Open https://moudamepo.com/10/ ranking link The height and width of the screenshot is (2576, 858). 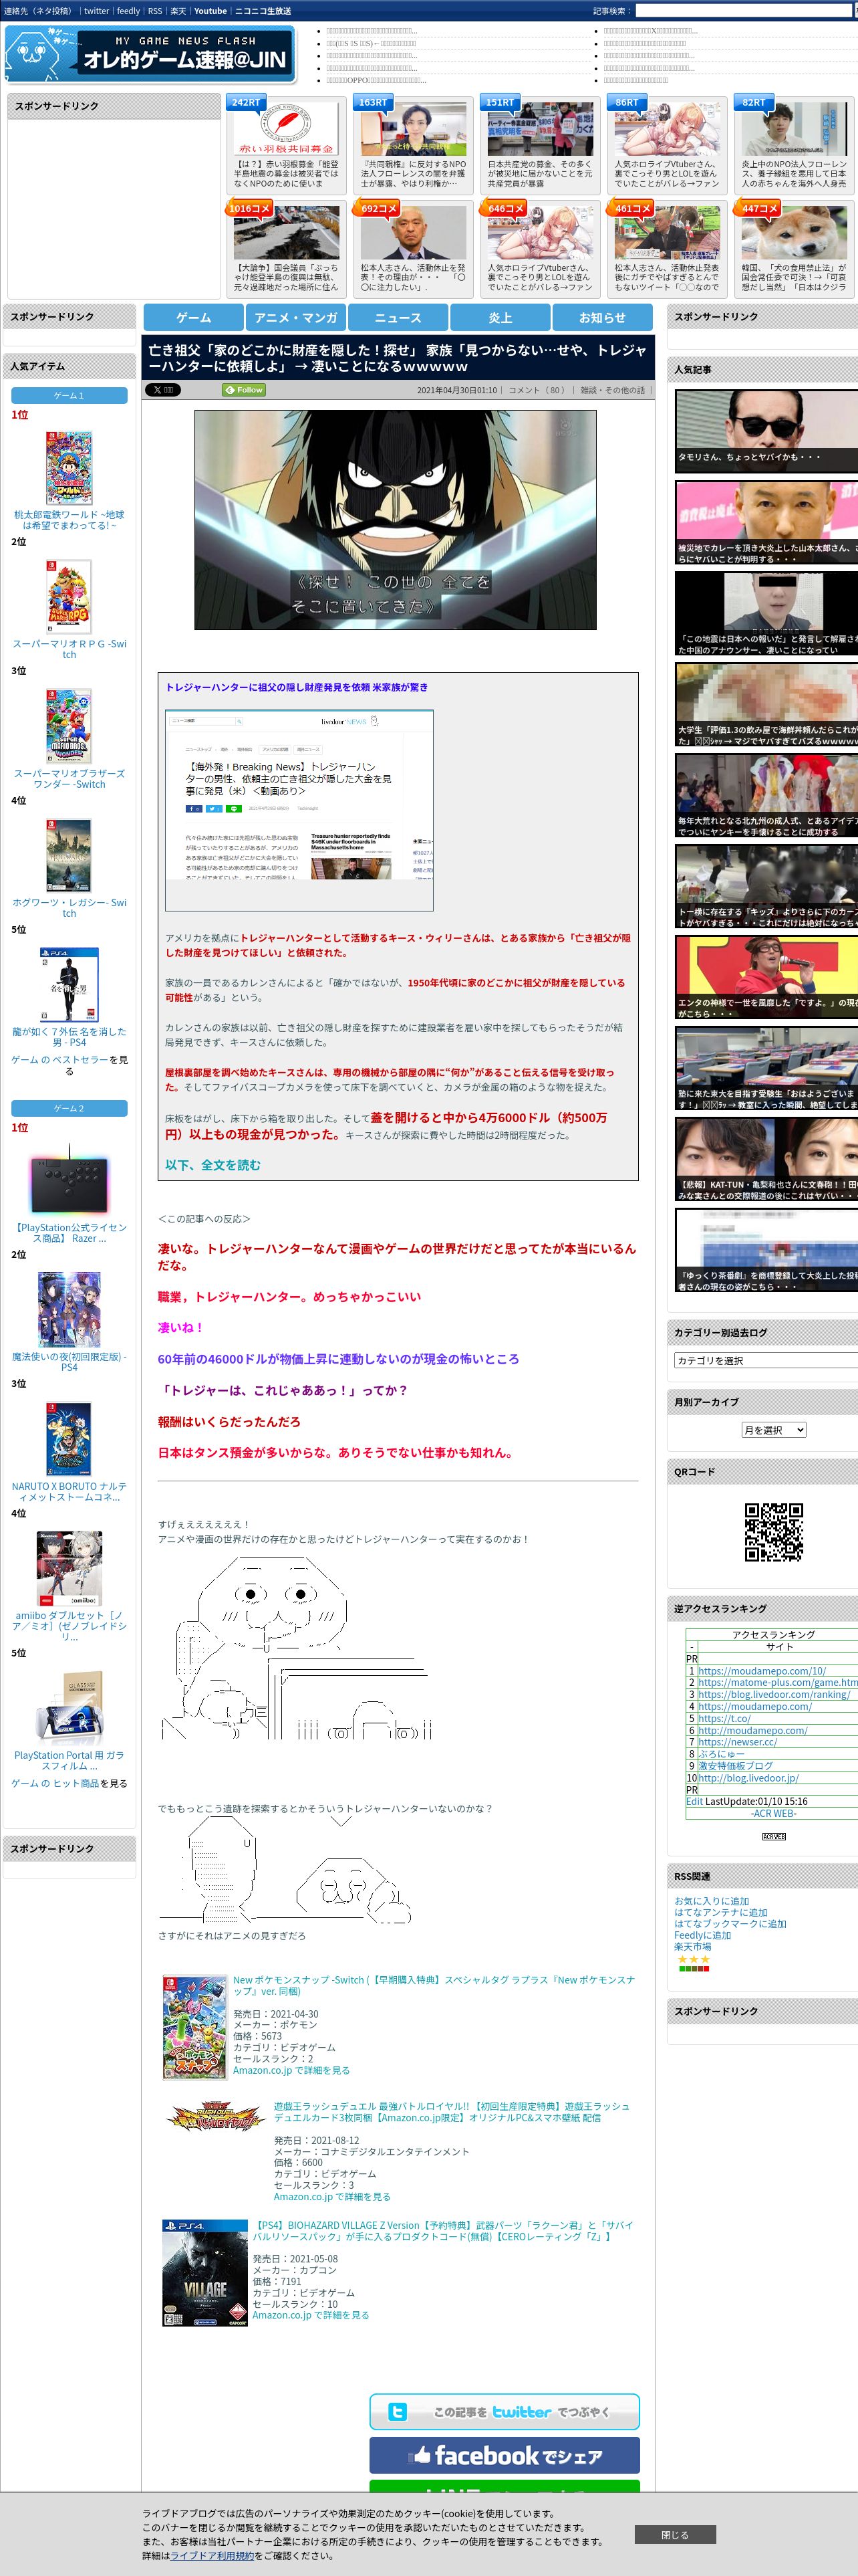click(762, 1671)
